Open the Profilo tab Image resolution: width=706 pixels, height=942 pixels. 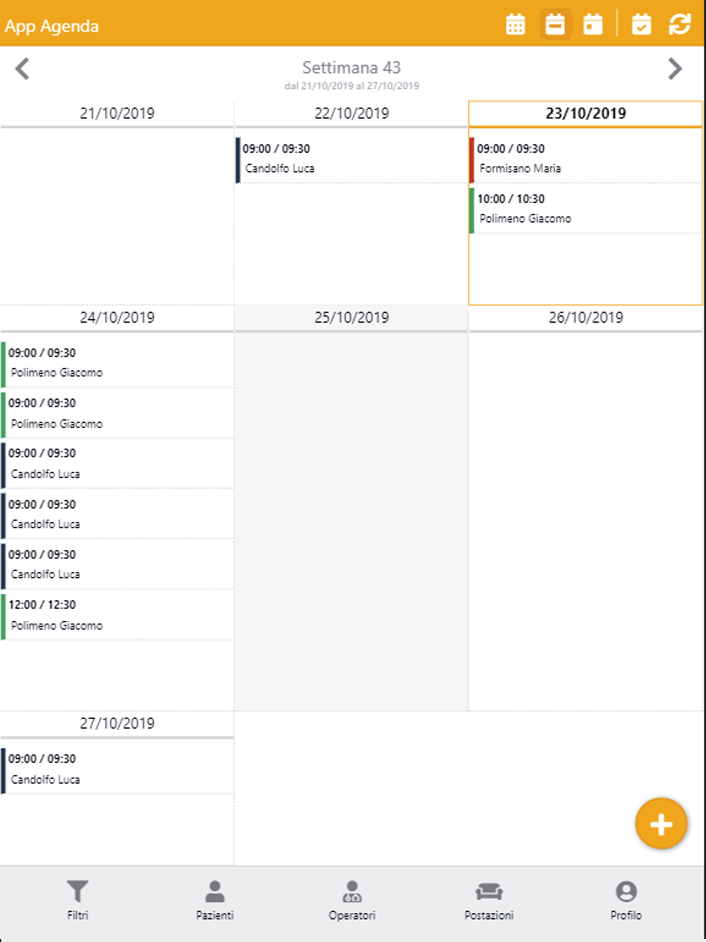[626, 901]
